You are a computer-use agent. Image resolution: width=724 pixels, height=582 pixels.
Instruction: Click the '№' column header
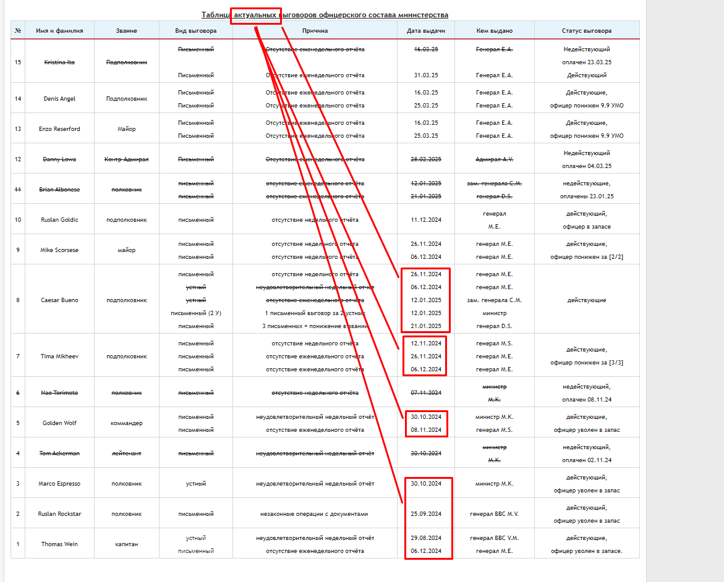pyautogui.click(x=18, y=30)
